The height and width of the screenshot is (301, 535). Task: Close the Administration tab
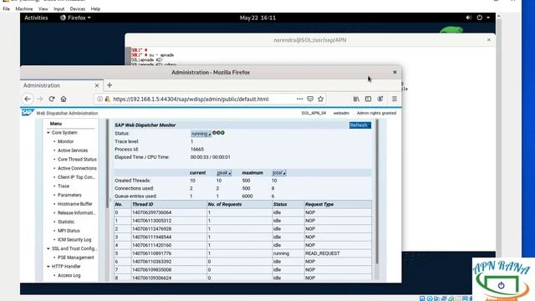(97, 85)
